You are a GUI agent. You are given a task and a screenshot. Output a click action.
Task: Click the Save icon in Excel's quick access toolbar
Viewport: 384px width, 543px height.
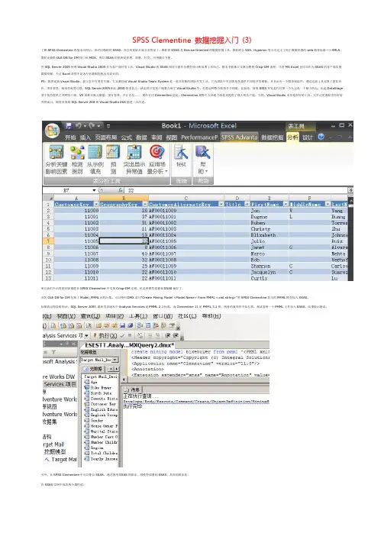point(69,125)
